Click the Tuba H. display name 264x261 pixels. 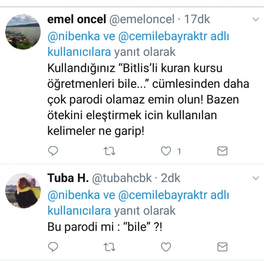68,178
